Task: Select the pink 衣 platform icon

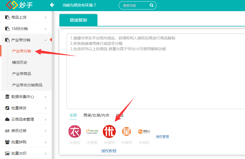Action: [x=75, y=131]
